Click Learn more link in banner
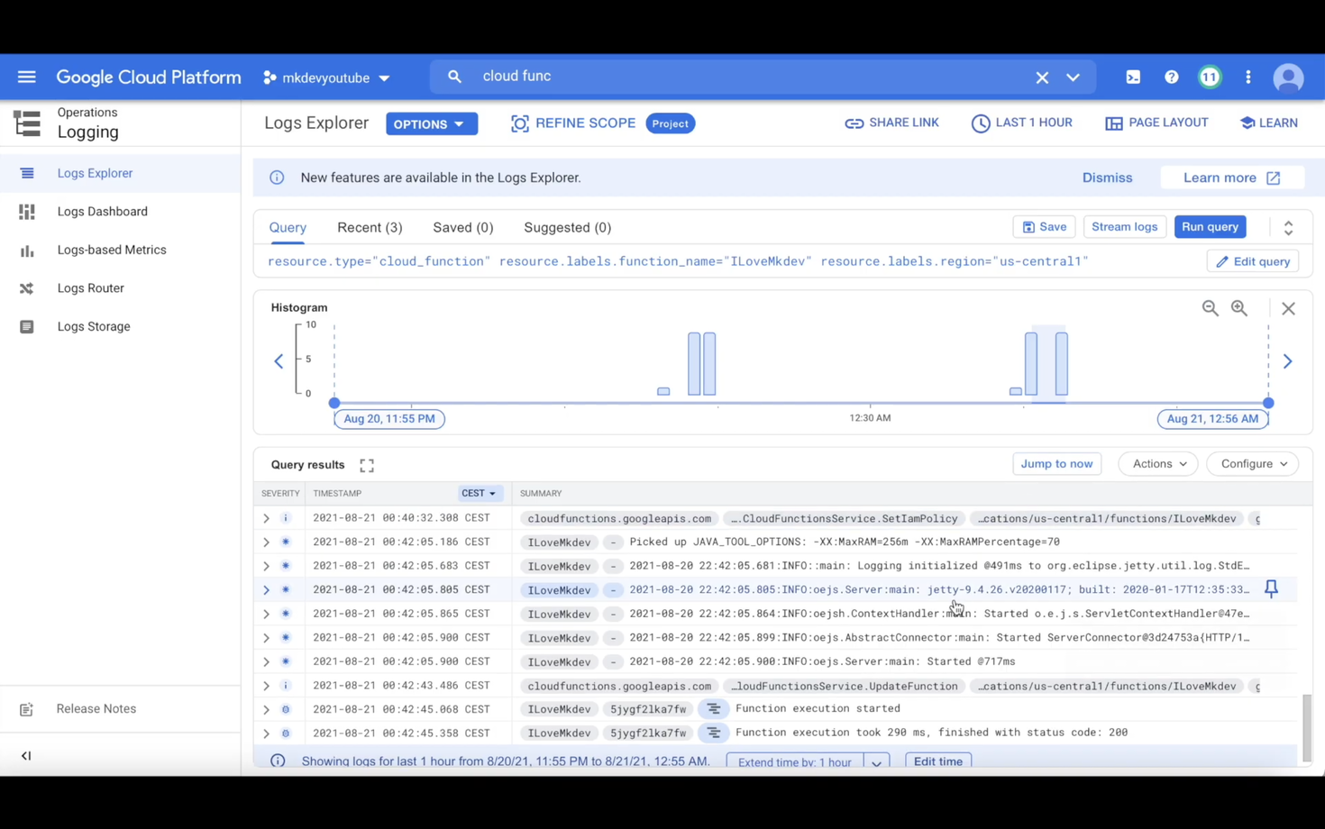This screenshot has width=1325, height=829. pyautogui.click(x=1231, y=178)
